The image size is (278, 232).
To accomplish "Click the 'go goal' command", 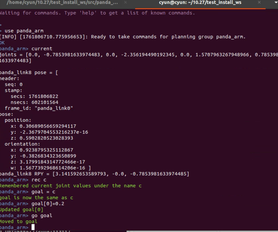I will click(42, 216).
